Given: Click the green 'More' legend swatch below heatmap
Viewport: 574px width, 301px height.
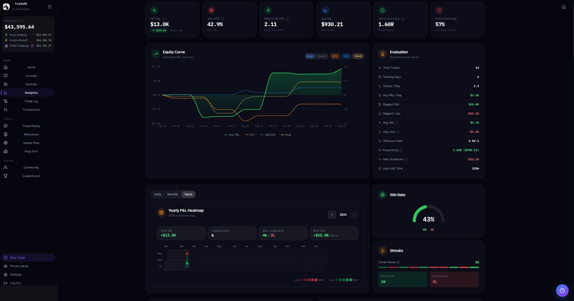Looking at the screenshot, I should coord(351,280).
